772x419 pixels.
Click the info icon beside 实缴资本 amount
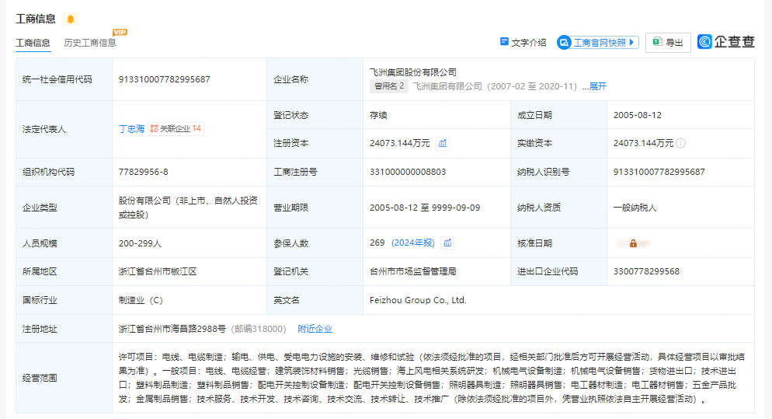point(681,143)
